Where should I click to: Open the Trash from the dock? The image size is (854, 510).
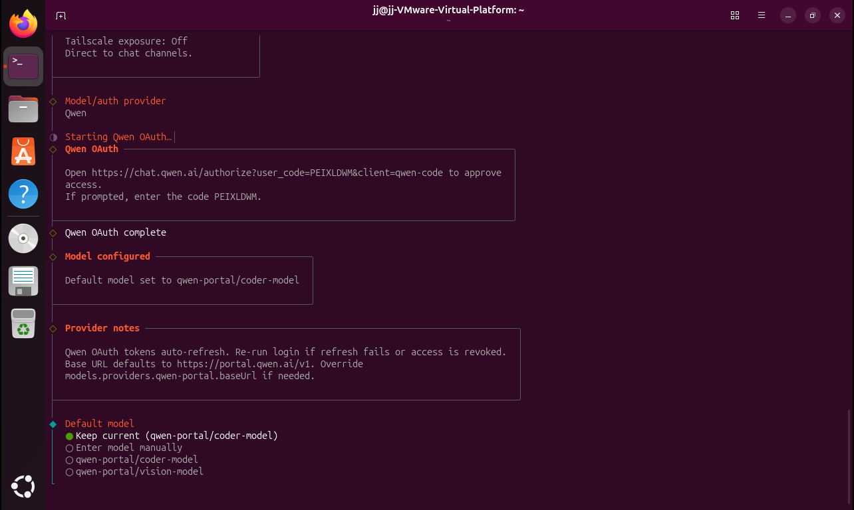(23, 323)
